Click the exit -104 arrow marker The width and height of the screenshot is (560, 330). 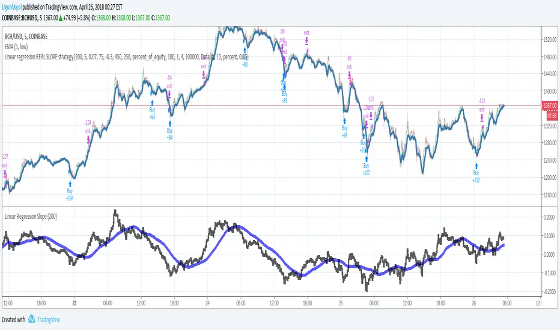[88, 139]
